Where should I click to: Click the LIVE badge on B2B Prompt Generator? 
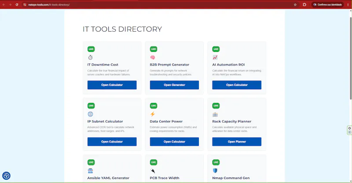154,49
